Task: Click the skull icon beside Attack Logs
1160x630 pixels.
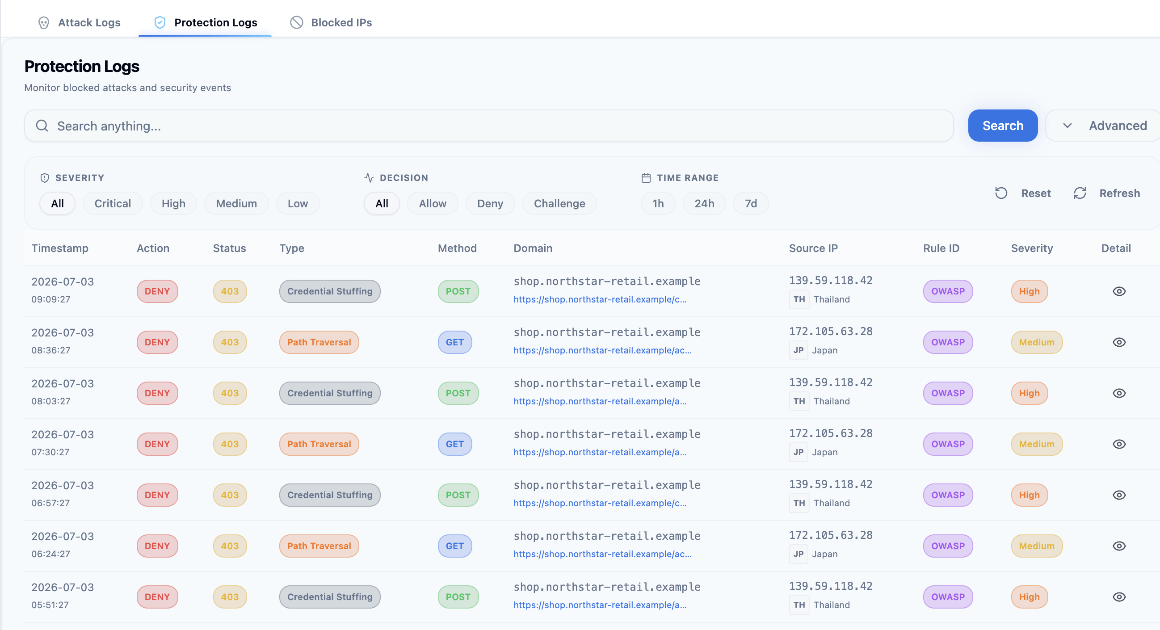Action: [44, 22]
